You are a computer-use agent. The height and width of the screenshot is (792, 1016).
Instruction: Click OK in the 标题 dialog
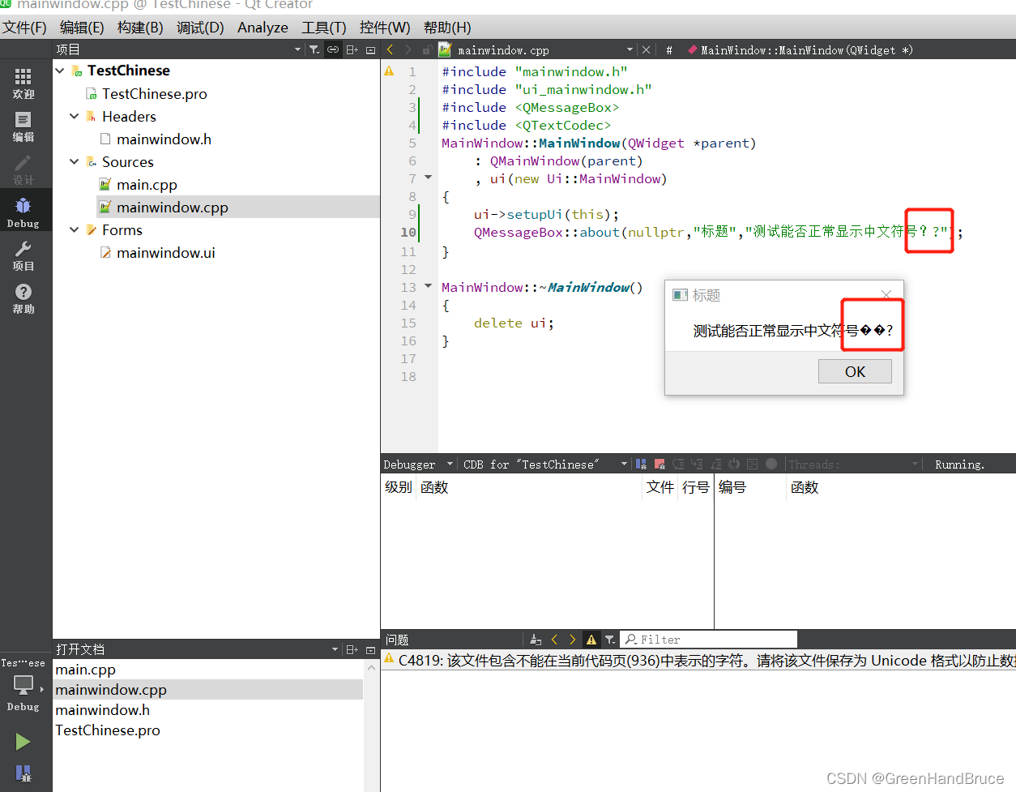tap(855, 371)
